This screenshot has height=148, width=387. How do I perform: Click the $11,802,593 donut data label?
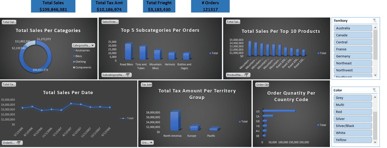(x=23, y=41)
